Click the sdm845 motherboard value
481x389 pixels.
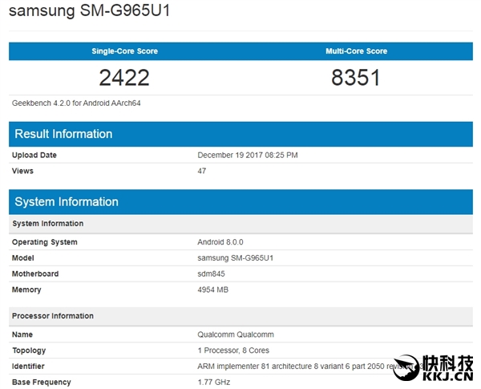coord(211,274)
